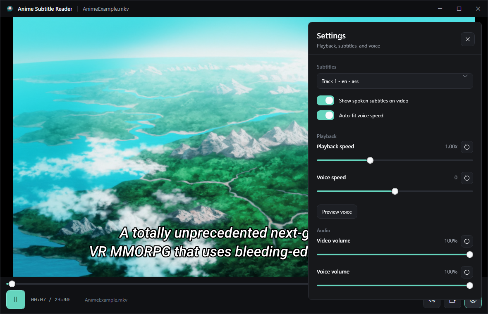The height and width of the screenshot is (314, 488).
Task: Click the subtitle dropdown chevron arrow
Action: 465,76
